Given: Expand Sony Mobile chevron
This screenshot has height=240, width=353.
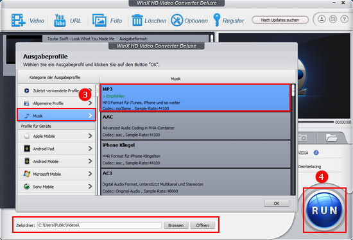Looking at the screenshot, I should (x=90, y=186).
